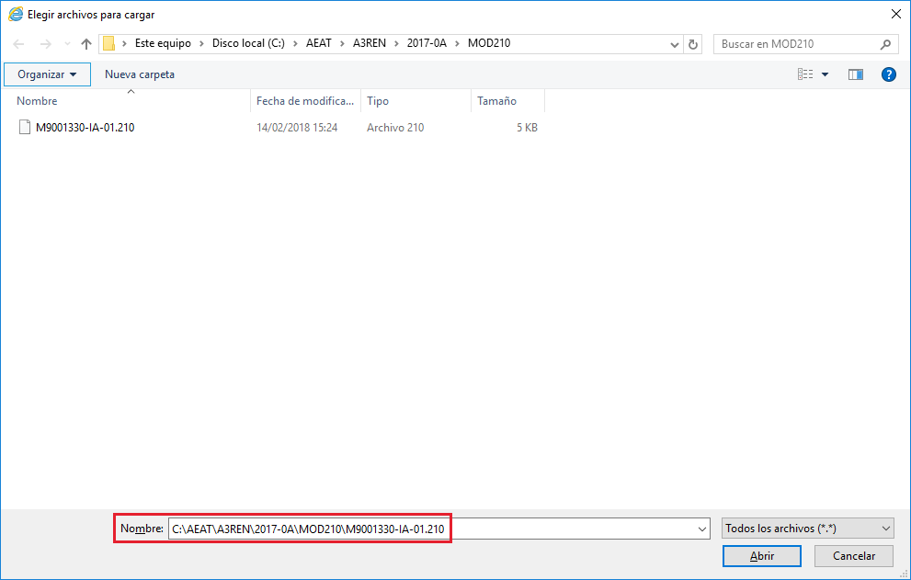Viewport: 911px width, 580px height.
Task: Open help with the question mark icon
Action: point(888,74)
